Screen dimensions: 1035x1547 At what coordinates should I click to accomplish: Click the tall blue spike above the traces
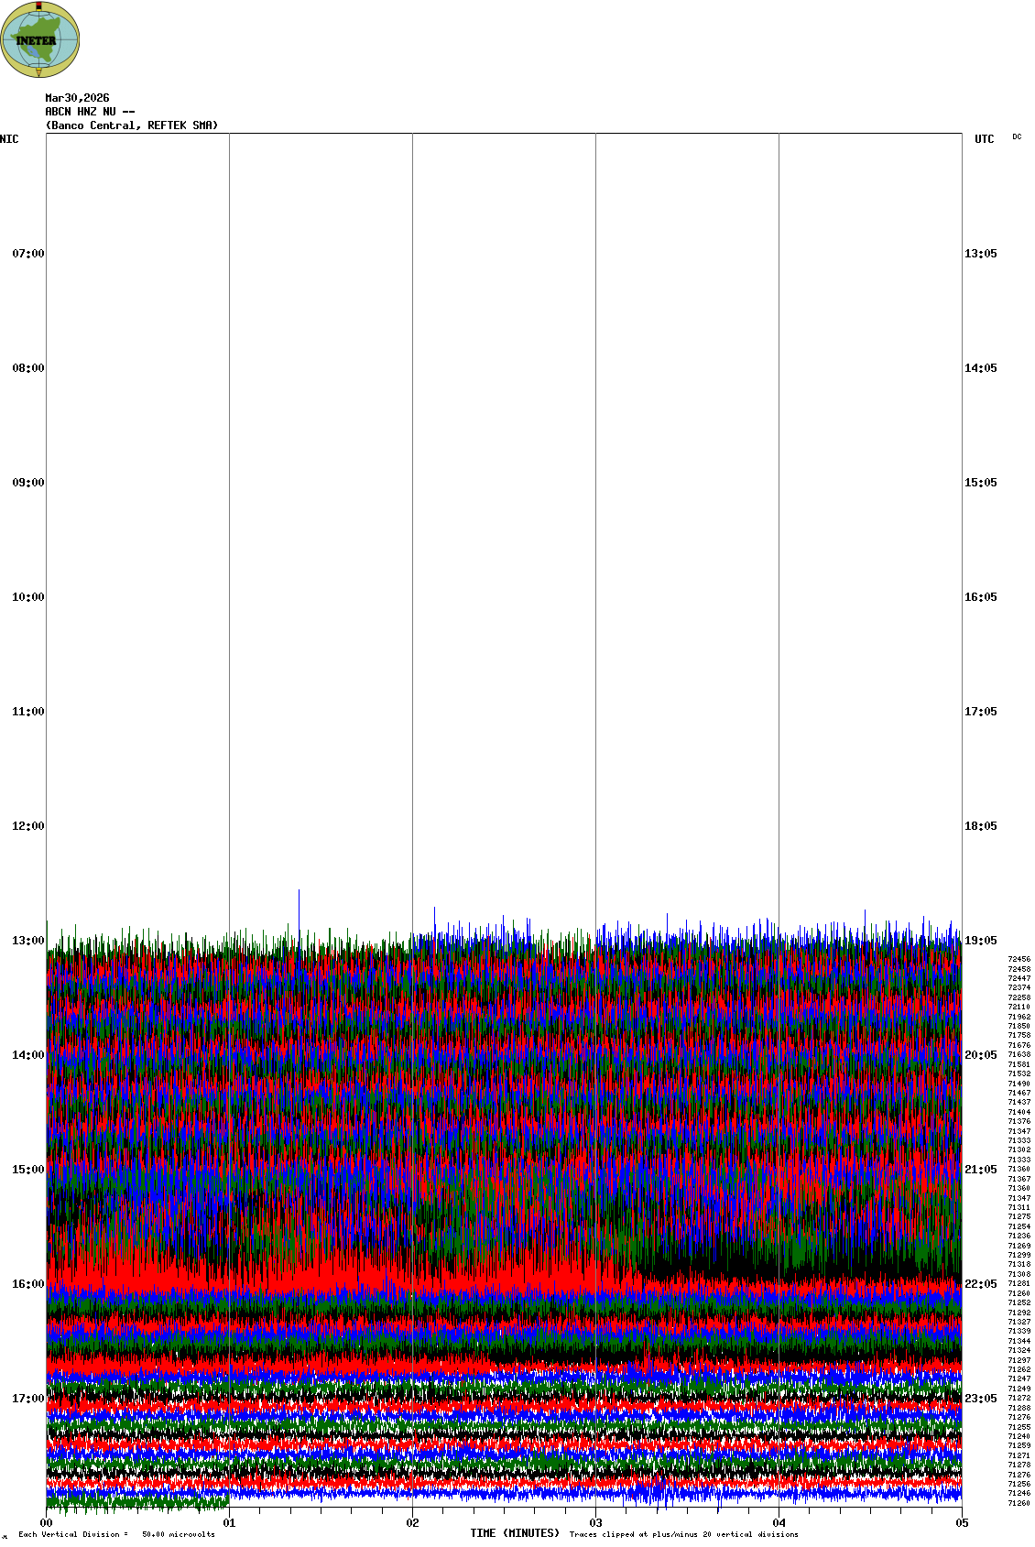tap(299, 907)
